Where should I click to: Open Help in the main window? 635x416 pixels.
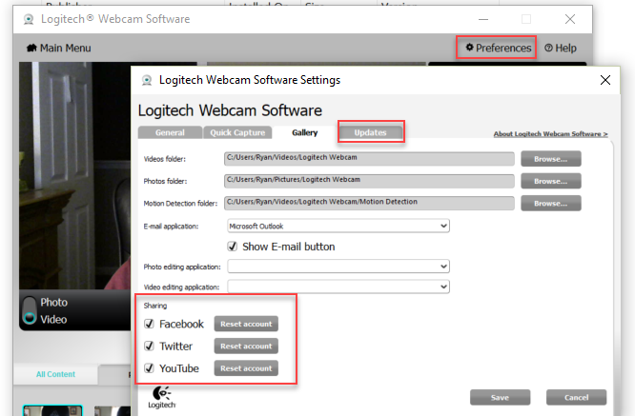[561, 48]
